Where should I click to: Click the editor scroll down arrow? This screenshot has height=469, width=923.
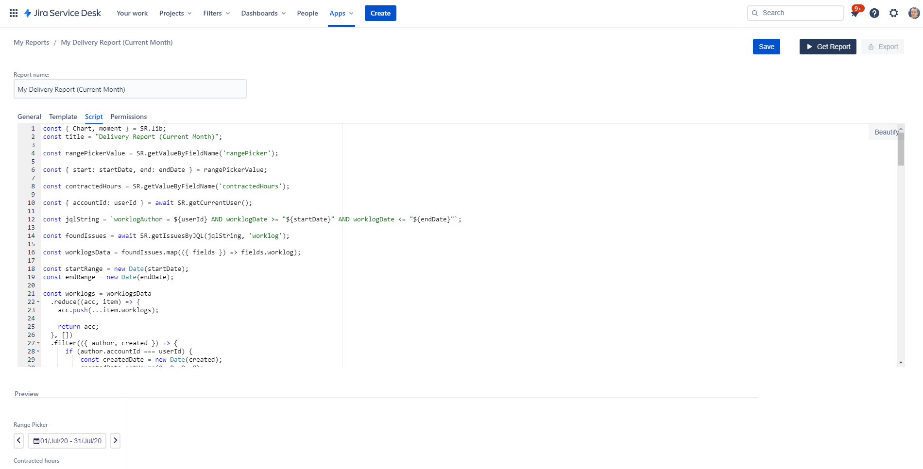[901, 363]
